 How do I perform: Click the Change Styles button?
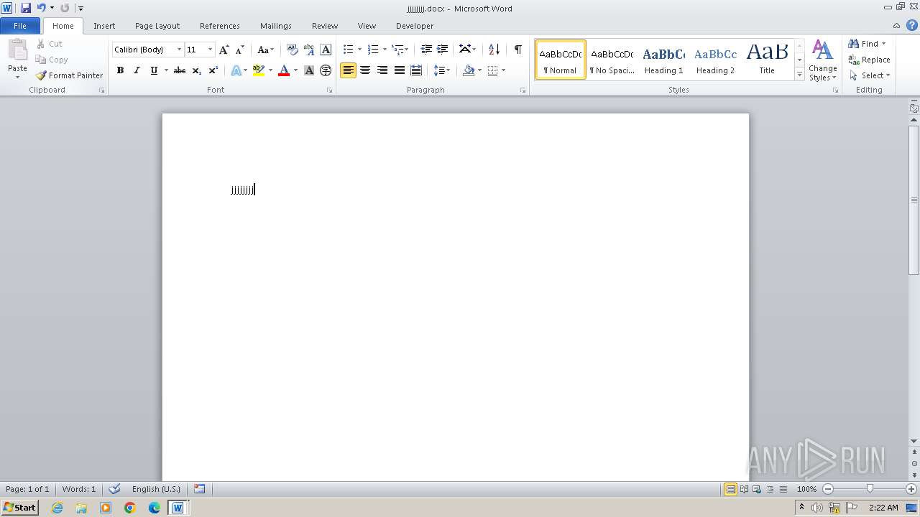point(822,60)
